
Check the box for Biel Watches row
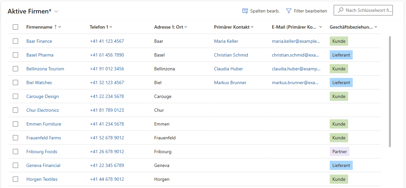(15, 82)
